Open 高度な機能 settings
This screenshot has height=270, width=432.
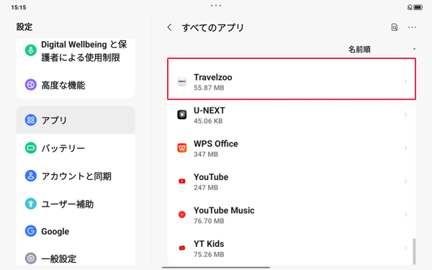click(x=76, y=85)
